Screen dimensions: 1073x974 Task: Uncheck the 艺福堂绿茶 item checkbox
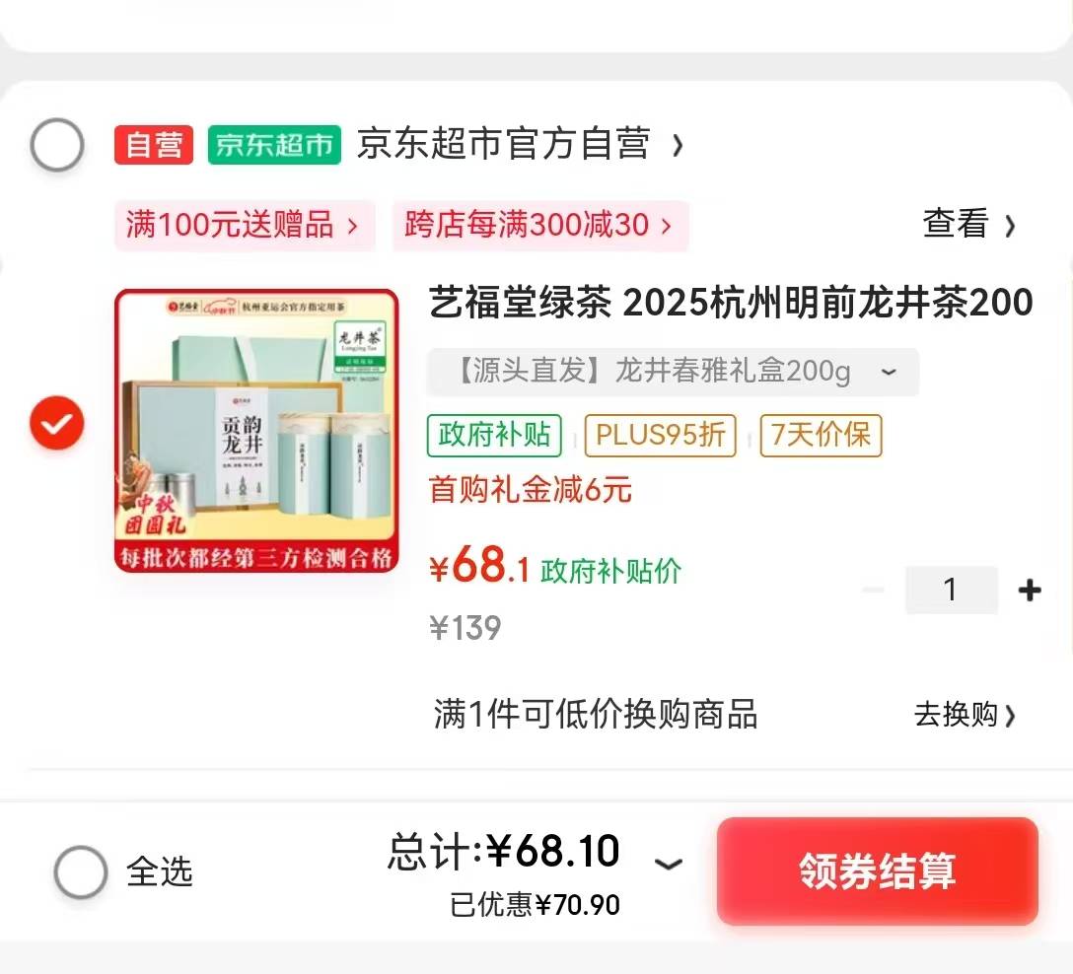point(57,423)
